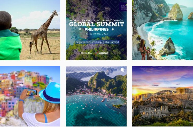The width and height of the screenshot is (193, 127).
Task: Open the multi-image carousel icon on the bay post
Action: pos(122,70)
